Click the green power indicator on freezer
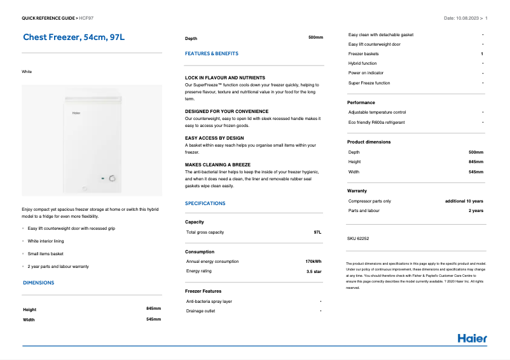The image size is (510, 360). click(x=102, y=179)
